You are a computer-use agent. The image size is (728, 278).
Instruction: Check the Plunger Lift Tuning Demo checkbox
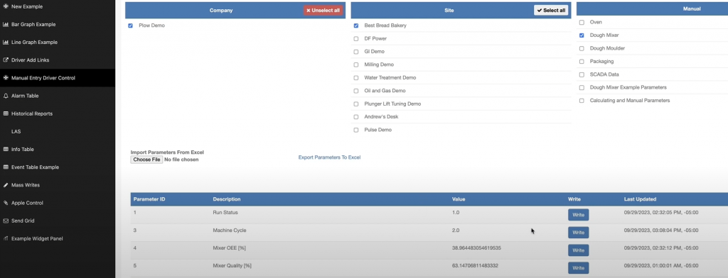click(x=356, y=104)
